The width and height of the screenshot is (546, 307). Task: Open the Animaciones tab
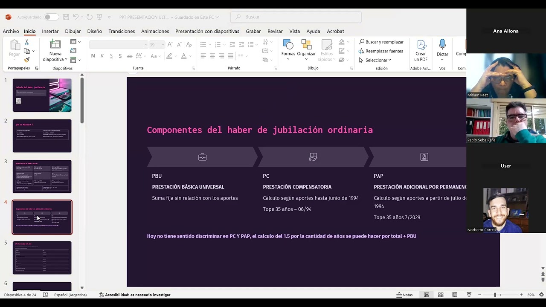point(155,31)
